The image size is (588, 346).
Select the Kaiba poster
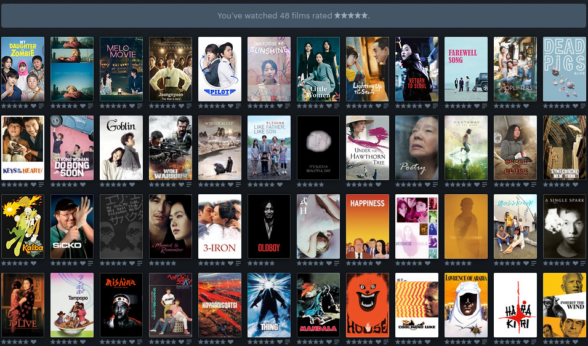(23, 226)
